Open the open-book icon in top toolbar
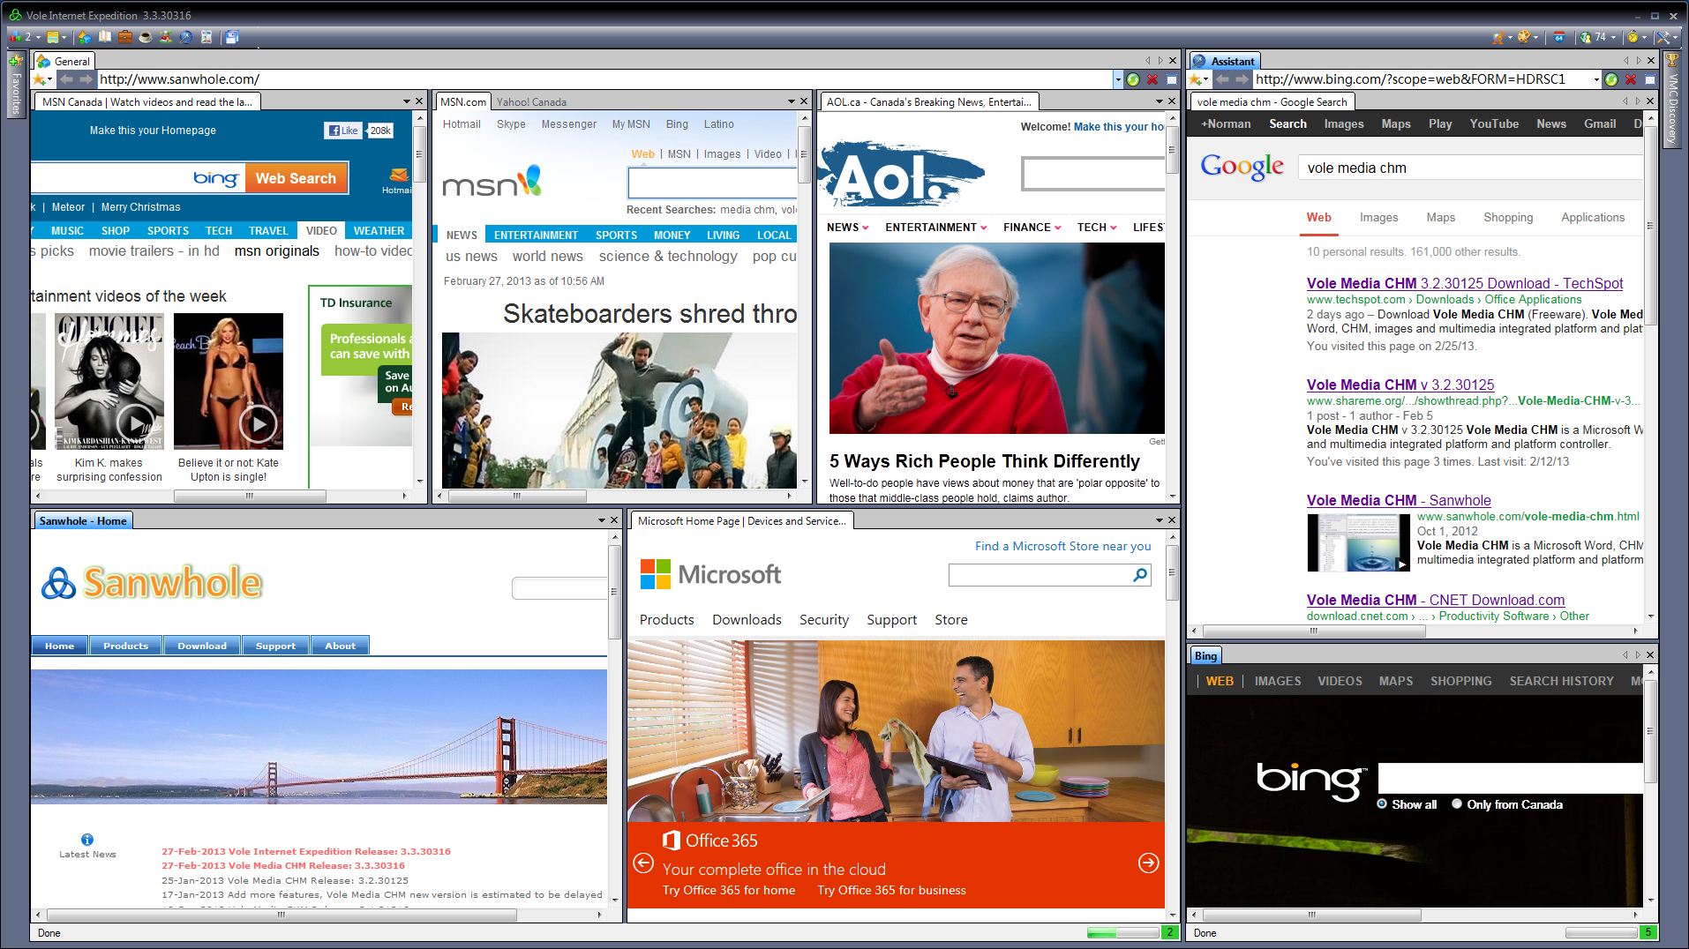Viewport: 1689px width, 949px height. [x=105, y=37]
